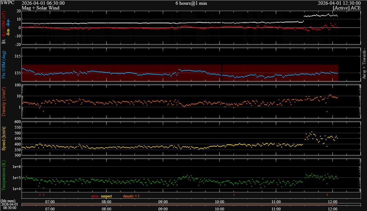Click the 315 tick on Phi axis
Viewport: 367px width, 211px height.
[x=17, y=56]
